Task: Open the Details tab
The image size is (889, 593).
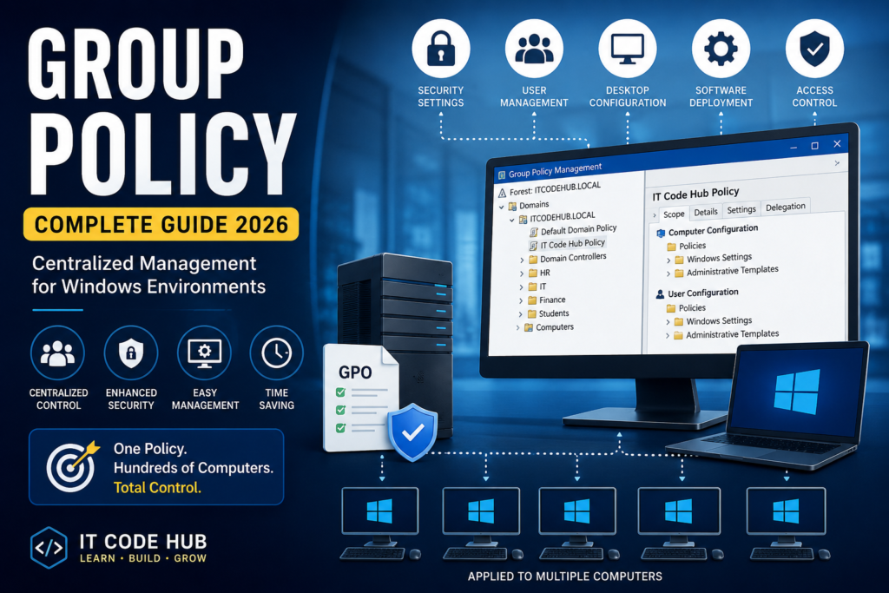Action: [x=706, y=212]
